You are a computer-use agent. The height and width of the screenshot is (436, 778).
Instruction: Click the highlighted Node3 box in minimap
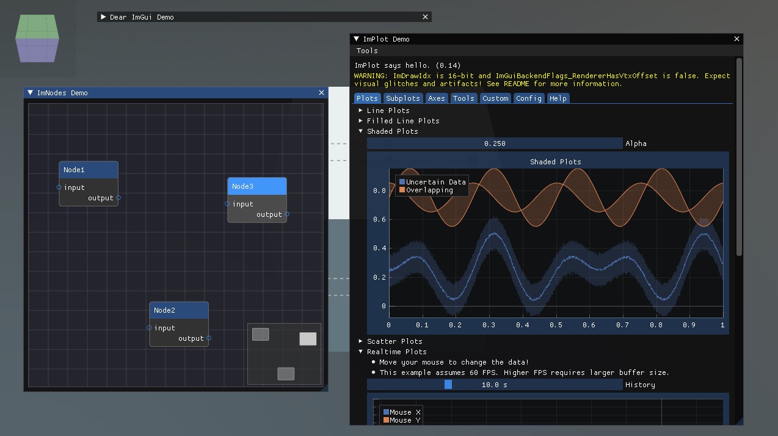[x=308, y=339]
